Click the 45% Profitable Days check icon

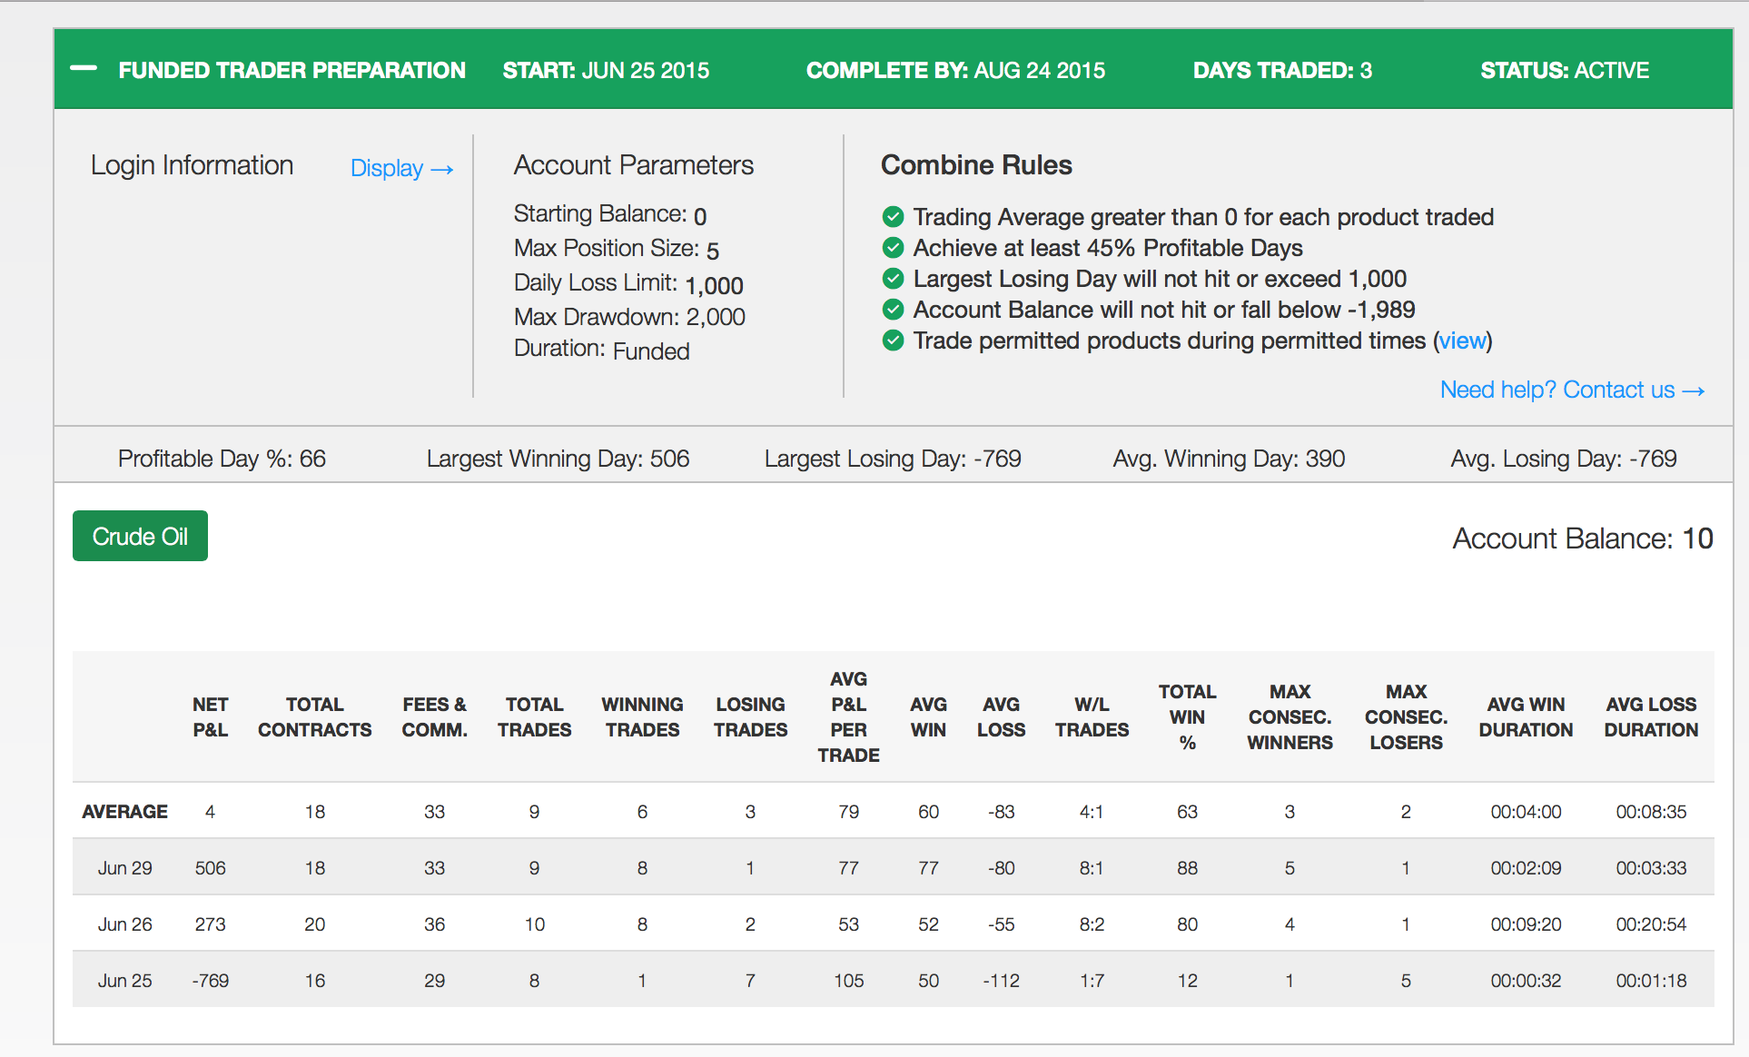point(893,248)
